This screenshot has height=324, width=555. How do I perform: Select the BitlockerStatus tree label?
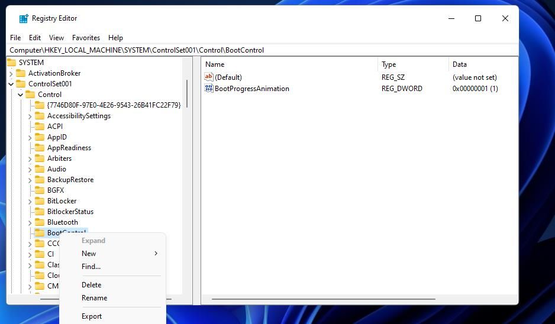click(x=70, y=212)
